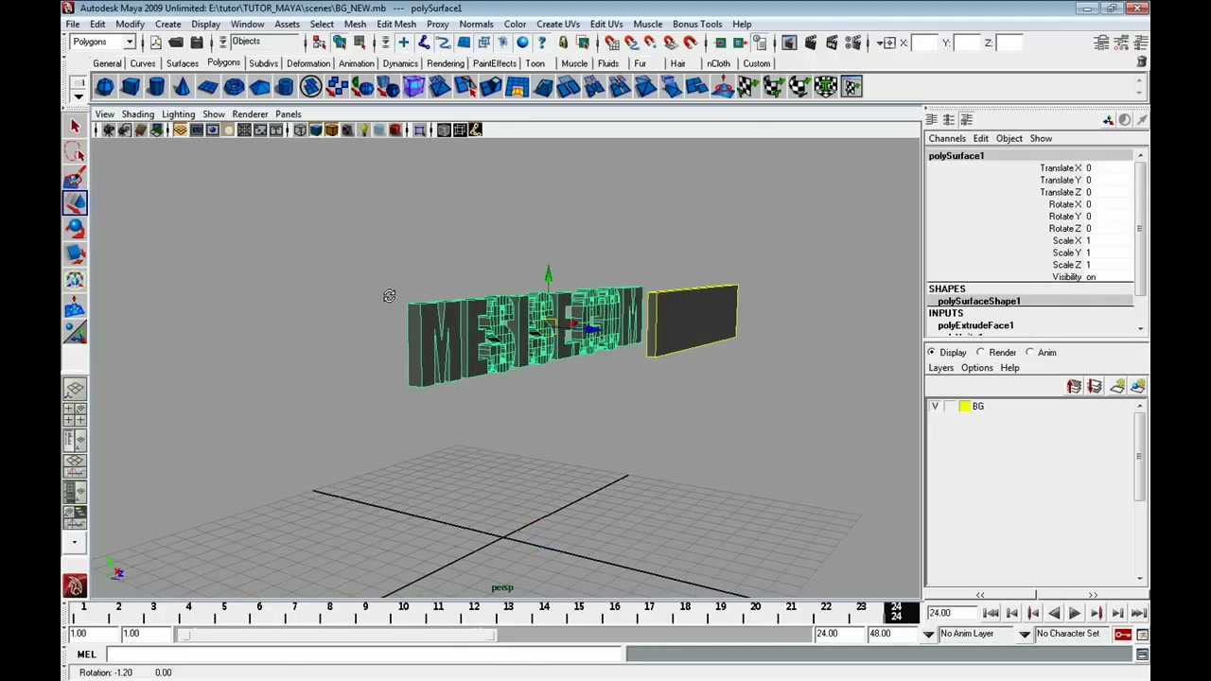Create a polygon cylinder from shelf
Image resolution: width=1211 pixels, height=681 pixels.
155,87
